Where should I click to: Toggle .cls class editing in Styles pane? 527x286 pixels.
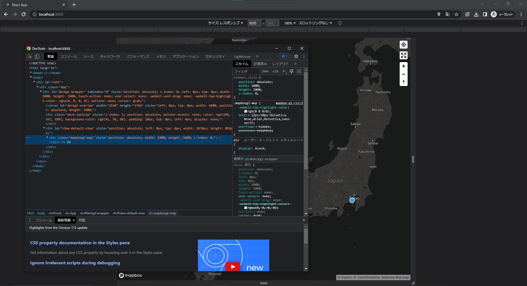tap(275, 71)
